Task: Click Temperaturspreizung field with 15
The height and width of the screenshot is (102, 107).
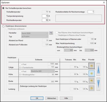Action: 45,16
